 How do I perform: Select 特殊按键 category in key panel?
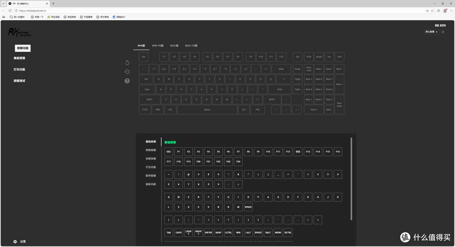[150, 150]
